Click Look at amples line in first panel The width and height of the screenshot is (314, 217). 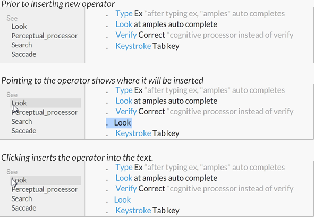[166, 24]
